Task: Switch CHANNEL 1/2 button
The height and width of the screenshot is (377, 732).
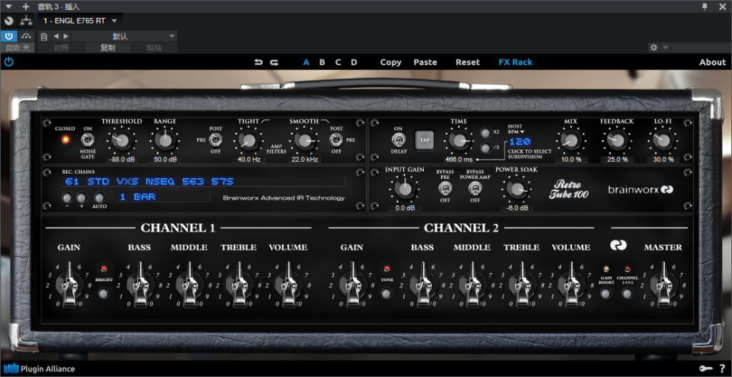Action: tap(628, 293)
